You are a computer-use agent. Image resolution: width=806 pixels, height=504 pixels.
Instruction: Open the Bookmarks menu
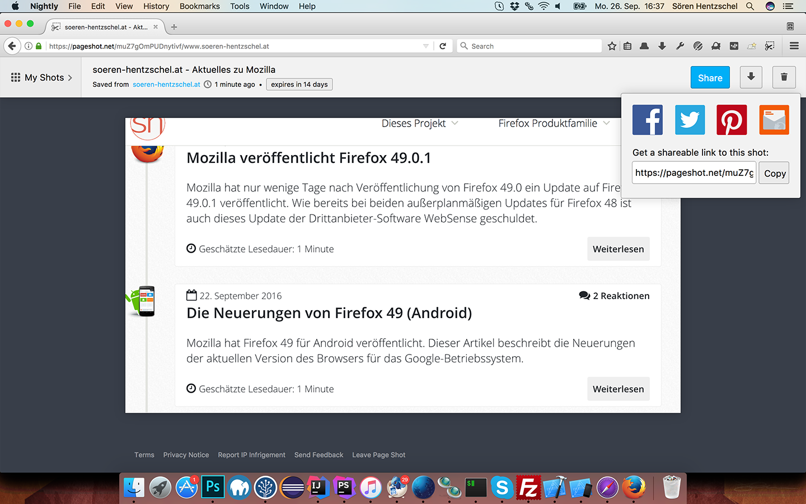[x=199, y=6]
